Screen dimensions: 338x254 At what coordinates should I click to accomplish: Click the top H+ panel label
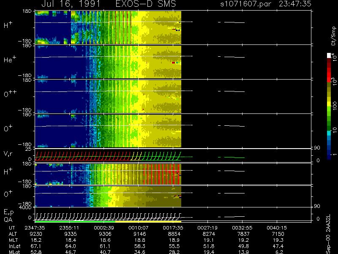pos(8,25)
